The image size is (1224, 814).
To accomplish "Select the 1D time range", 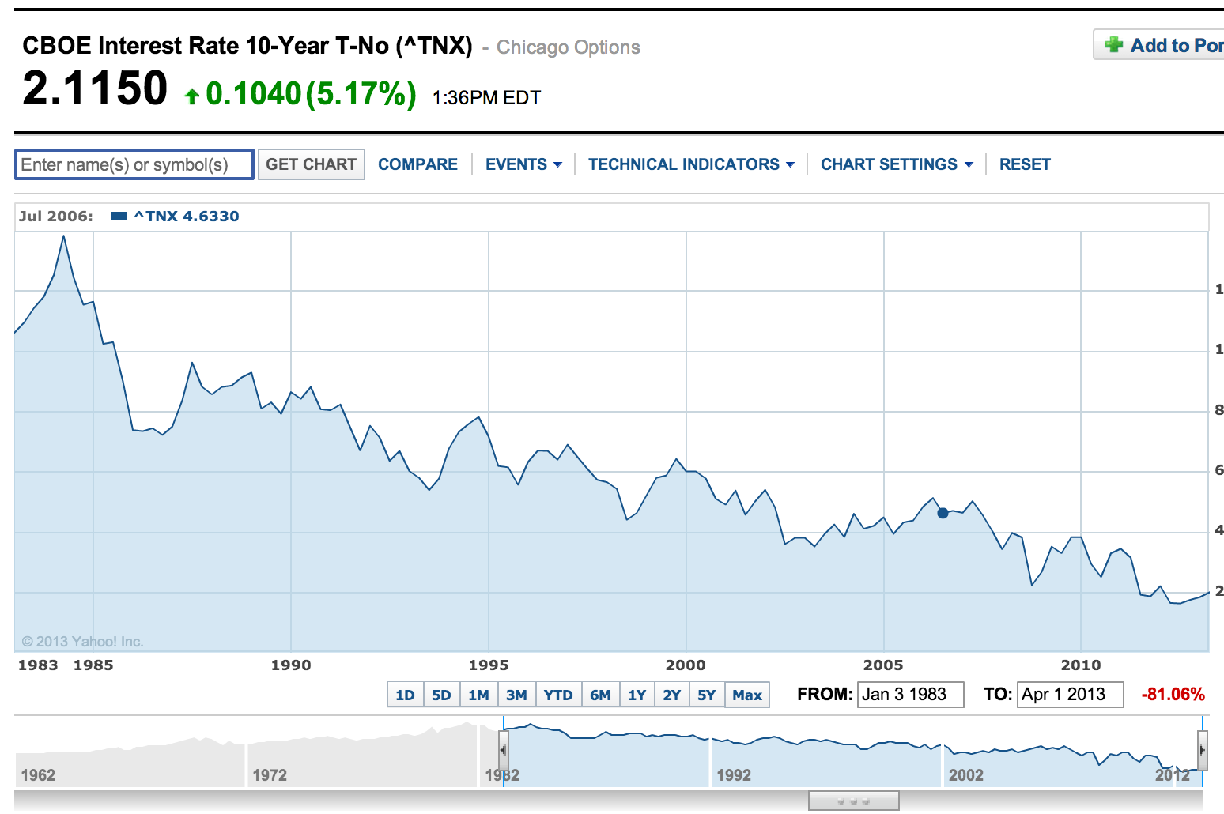I will (405, 695).
